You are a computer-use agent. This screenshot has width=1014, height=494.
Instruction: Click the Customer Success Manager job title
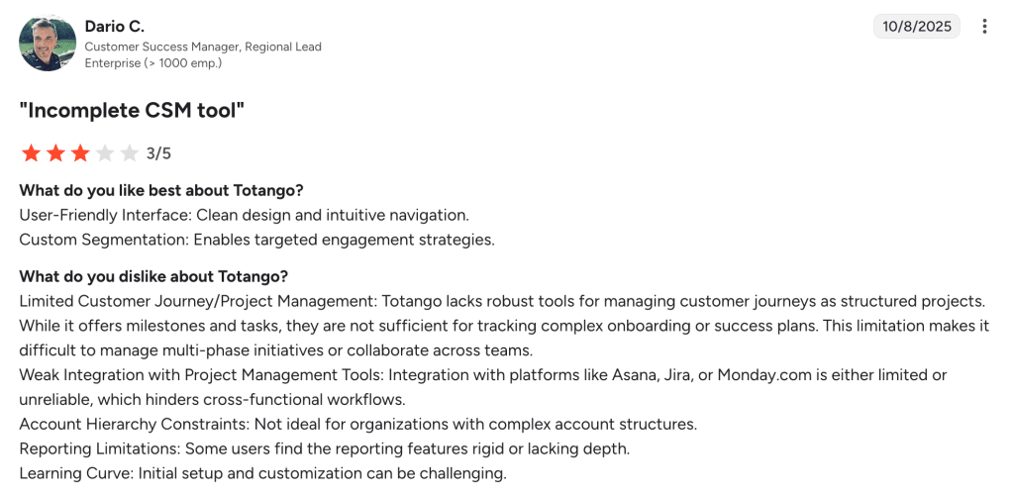pyautogui.click(x=203, y=47)
